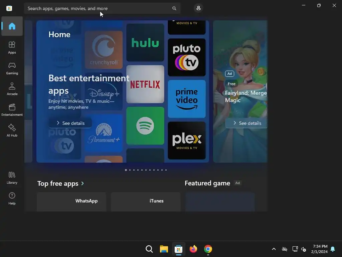
Task: Show hidden system tray icons
Action: (x=274, y=249)
